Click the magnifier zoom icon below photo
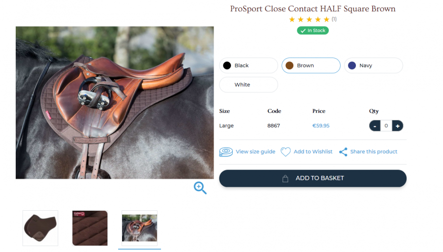The height and width of the screenshot is (252, 443). (200, 188)
